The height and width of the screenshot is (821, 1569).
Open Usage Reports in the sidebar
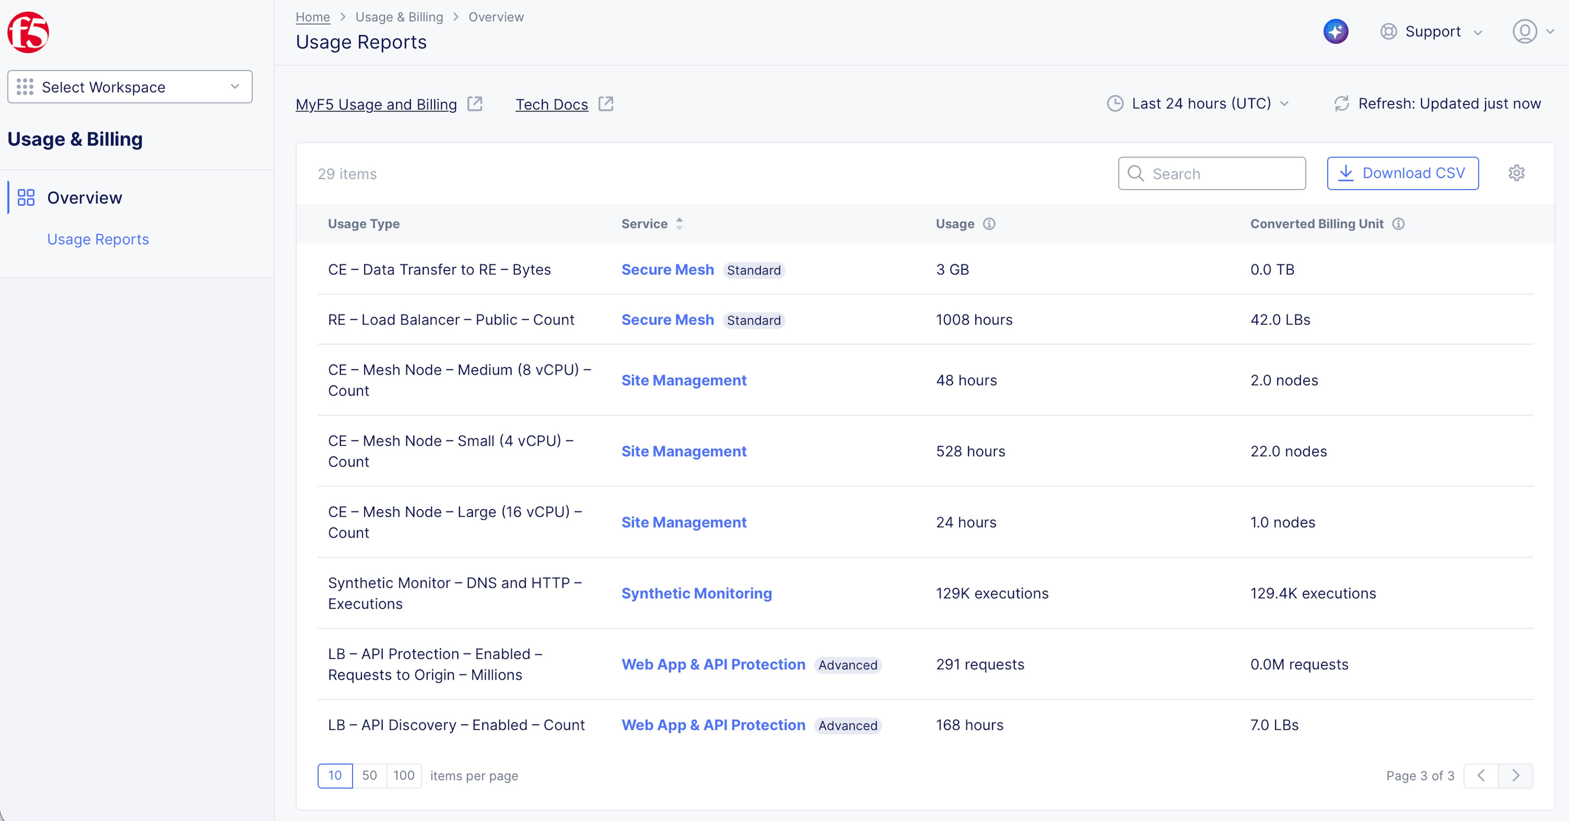coord(98,239)
